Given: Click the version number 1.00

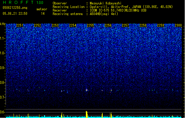Looking at the screenshot, I should 40,3.
